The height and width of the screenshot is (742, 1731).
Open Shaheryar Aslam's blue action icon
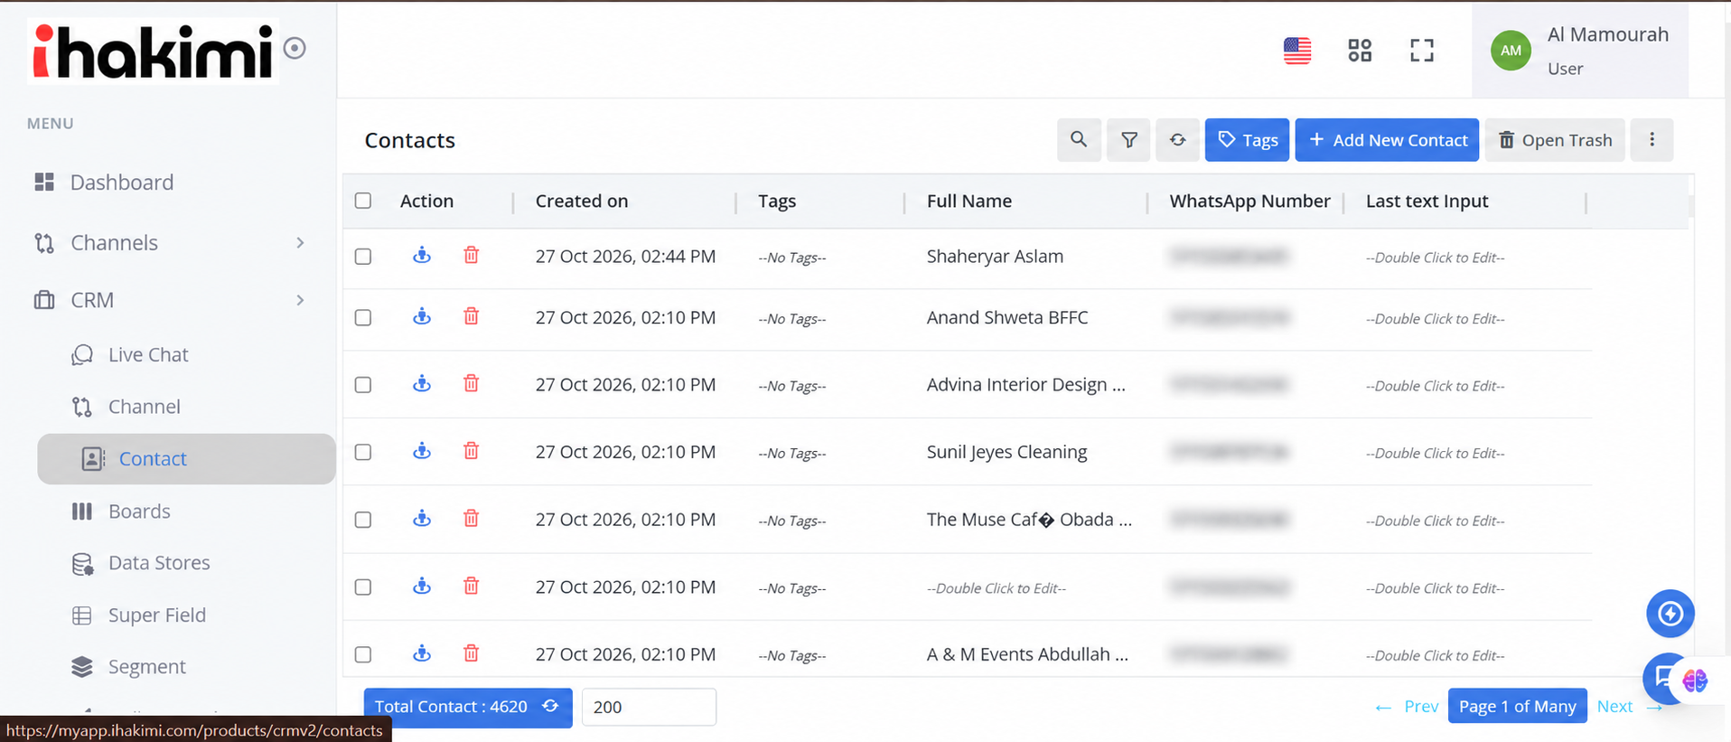[x=422, y=256]
